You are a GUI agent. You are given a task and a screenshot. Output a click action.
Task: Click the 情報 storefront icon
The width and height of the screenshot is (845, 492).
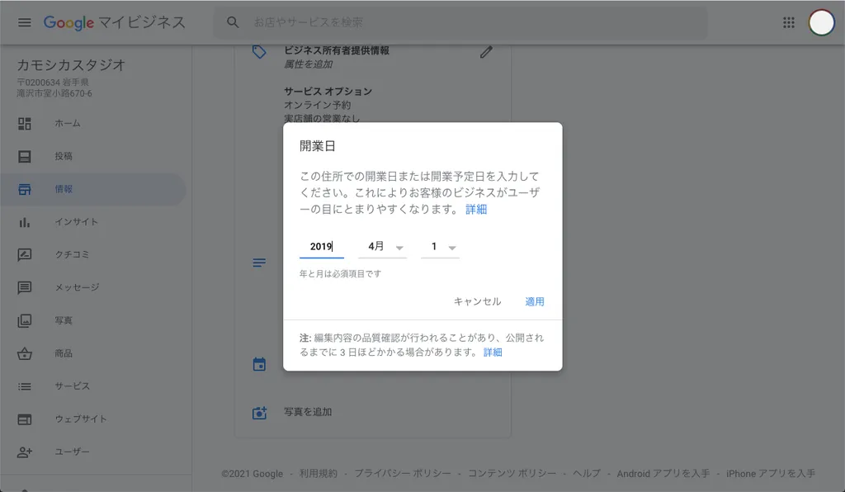tap(24, 189)
